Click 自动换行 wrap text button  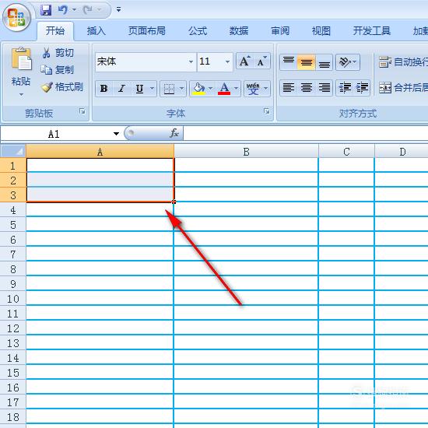(x=403, y=62)
